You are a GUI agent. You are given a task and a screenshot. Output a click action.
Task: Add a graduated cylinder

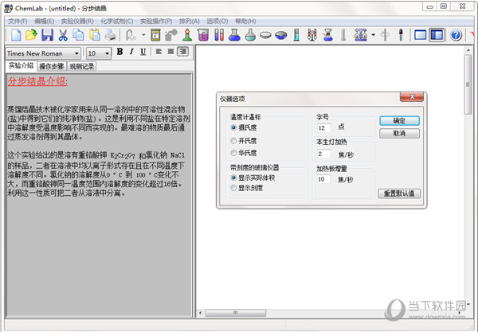click(296, 35)
